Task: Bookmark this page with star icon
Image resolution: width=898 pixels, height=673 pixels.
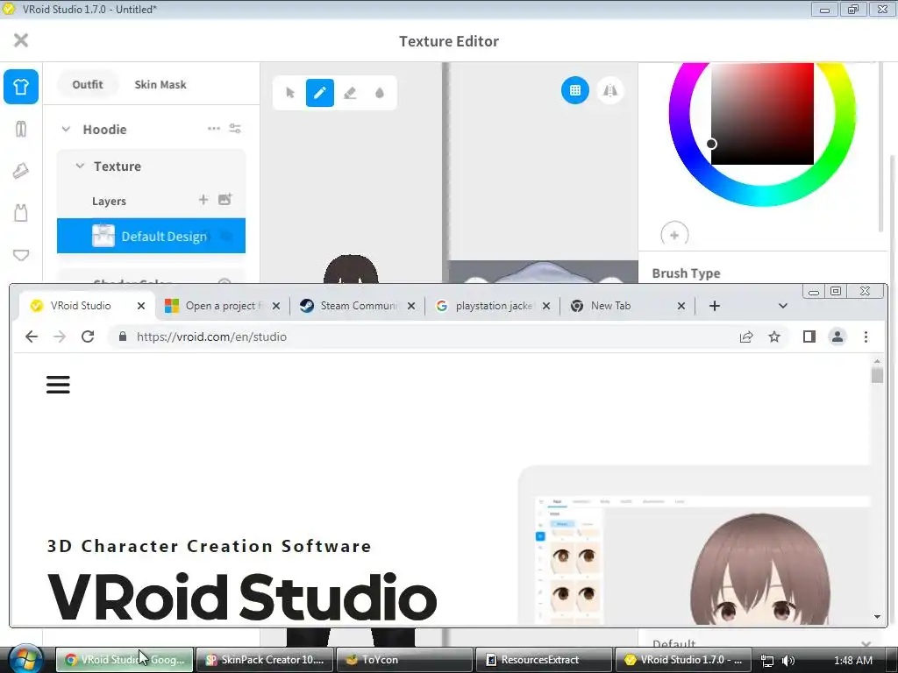Action: click(774, 336)
